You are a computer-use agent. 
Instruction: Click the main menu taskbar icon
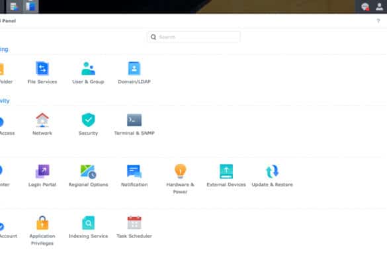pyautogui.click(x=14, y=7)
